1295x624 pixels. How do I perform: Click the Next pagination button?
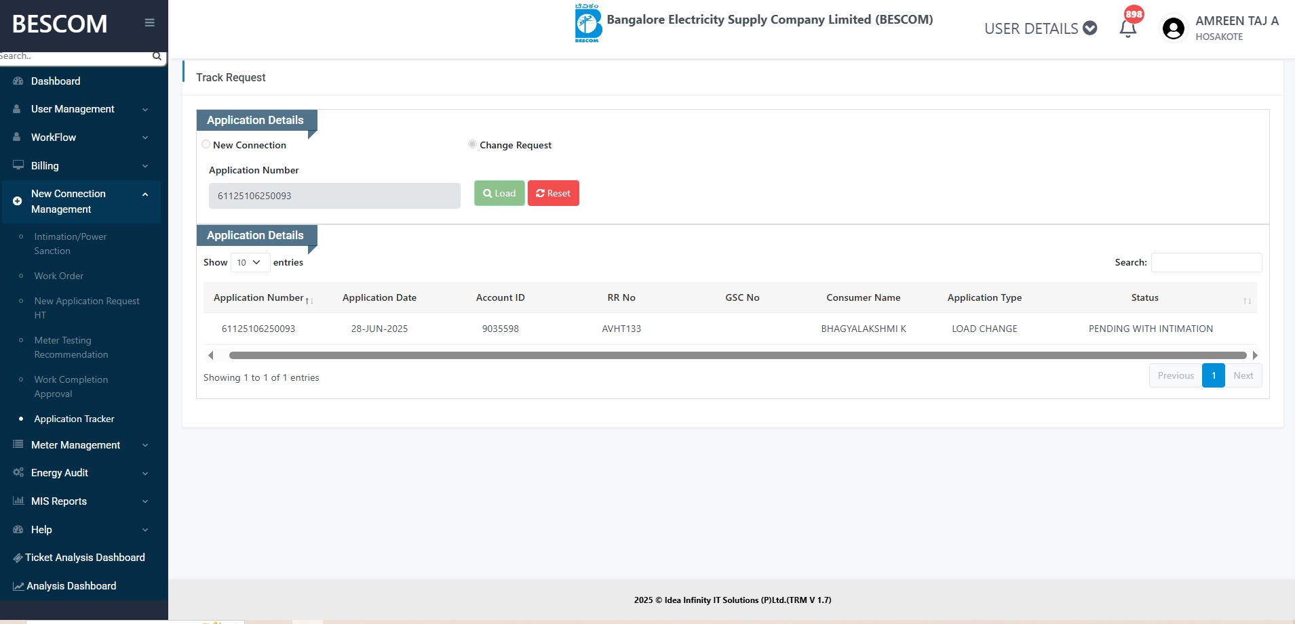tap(1243, 375)
